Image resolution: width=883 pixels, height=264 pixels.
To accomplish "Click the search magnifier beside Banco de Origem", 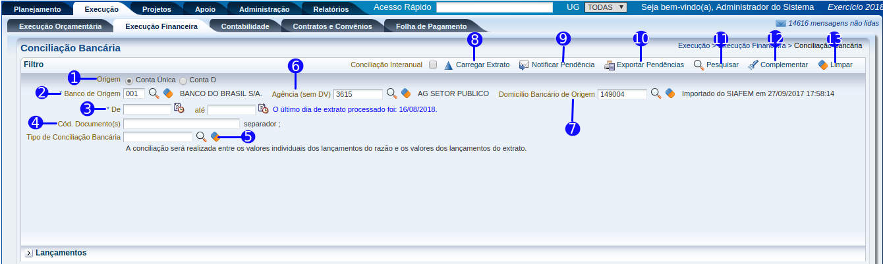I will 154,93.
